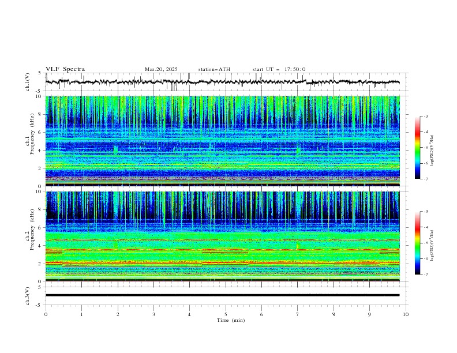Click the ch.2 spectrogram panel
This screenshot has height=353, width=457.
(x=223, y=236)
